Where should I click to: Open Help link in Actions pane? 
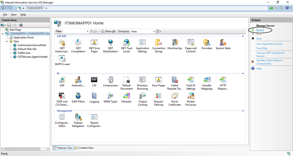[x=259, y=69]
